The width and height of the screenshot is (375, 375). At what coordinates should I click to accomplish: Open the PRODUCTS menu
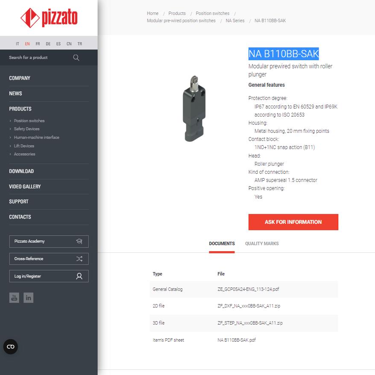tap(21, 109)
